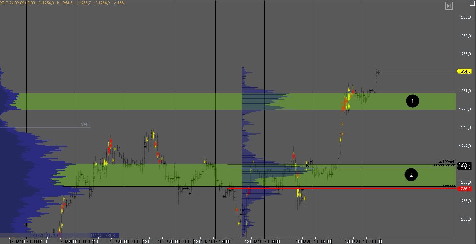Viewport: 476px width, 244px height.
Task: Click the black circle marker numbered 1
Action: pos(412,101)
